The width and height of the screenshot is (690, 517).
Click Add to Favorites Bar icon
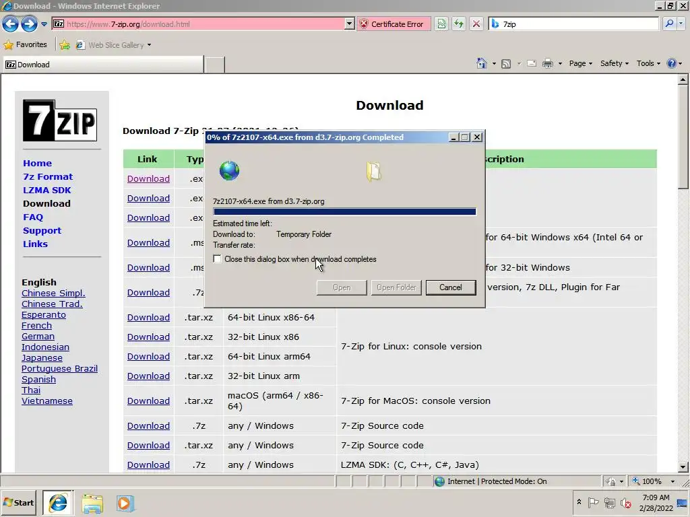[x=65, y=44]
